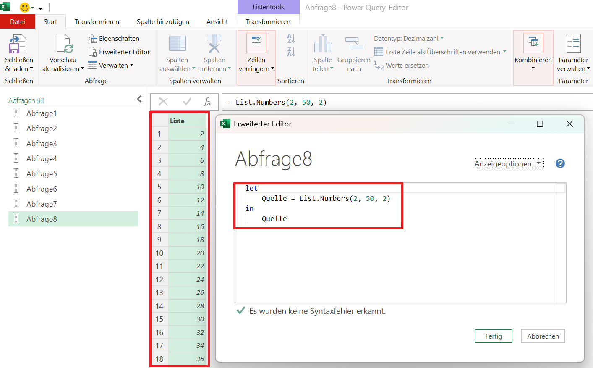Click the Spalte teilen icon
This screenshot has height=368, width=593.
(x=323, y=44)
